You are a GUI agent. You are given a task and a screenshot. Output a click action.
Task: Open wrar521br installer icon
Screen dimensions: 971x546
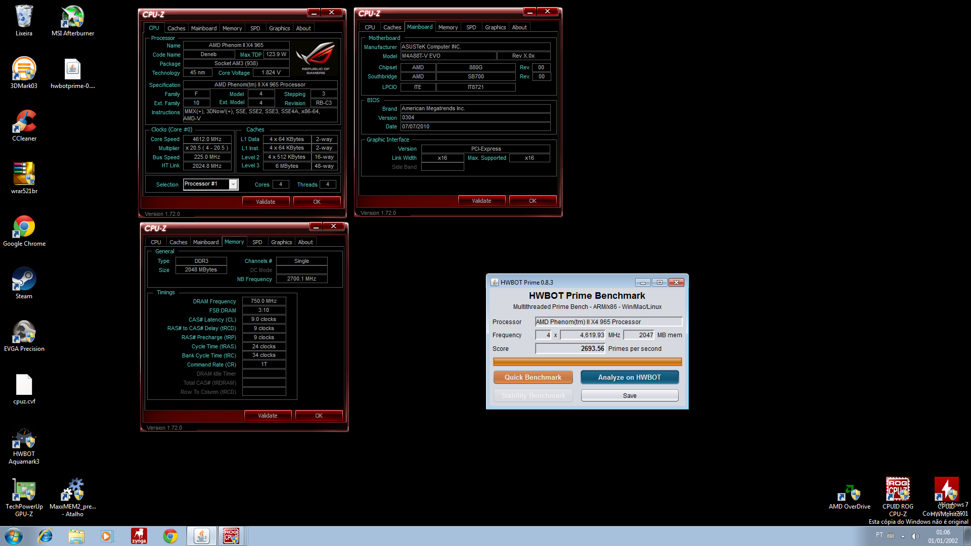click(x=24, y=177)
